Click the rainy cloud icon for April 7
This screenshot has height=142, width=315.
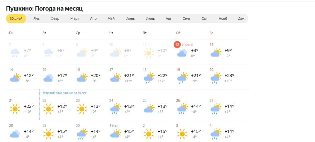tap(15, 53)
